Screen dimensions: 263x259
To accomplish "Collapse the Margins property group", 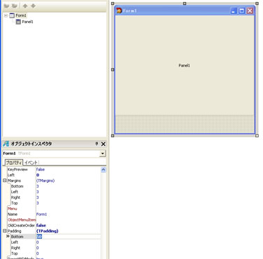I will pyautogui.click(x=5, y=181).
